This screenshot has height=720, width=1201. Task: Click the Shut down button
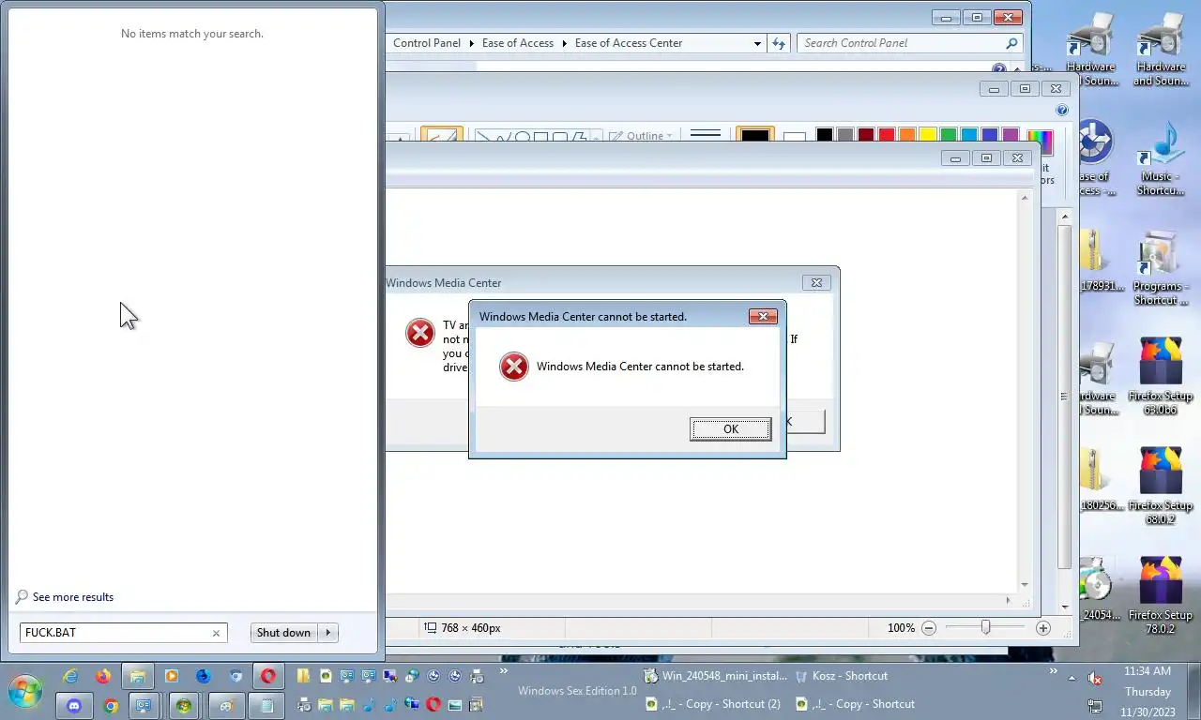[x=283, y=633]
